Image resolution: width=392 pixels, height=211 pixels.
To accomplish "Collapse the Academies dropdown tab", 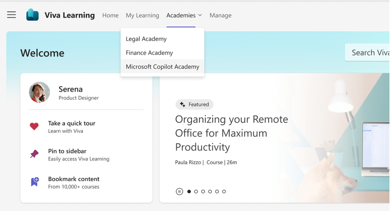I will coord(184,15).
